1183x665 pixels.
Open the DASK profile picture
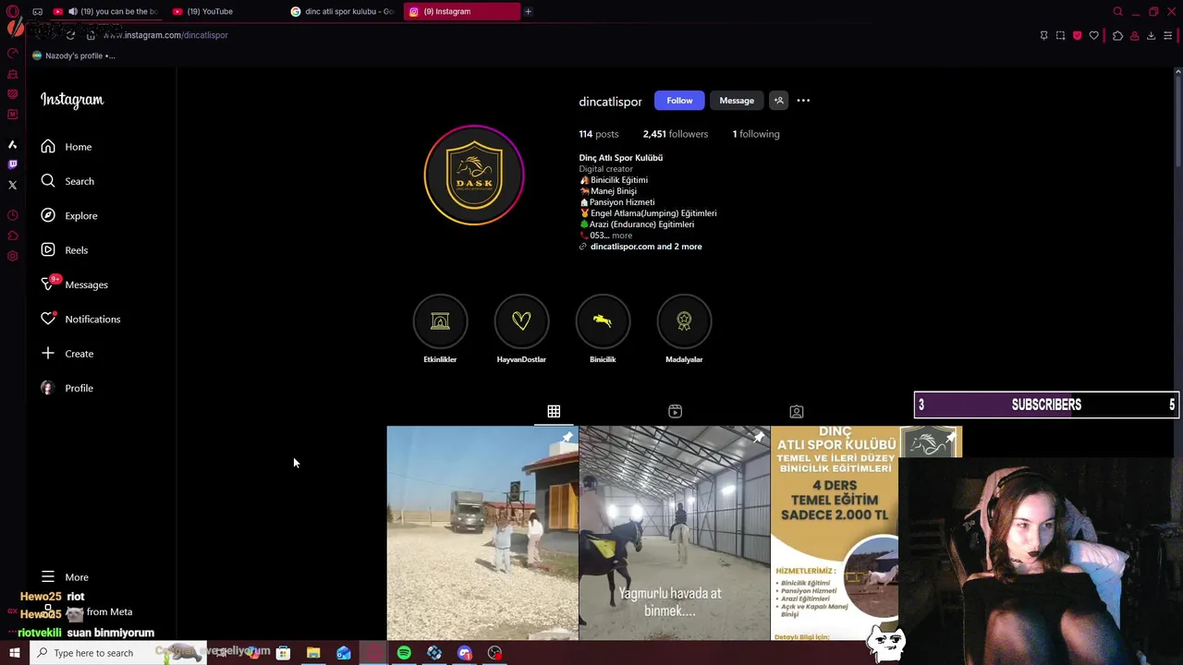474,175
